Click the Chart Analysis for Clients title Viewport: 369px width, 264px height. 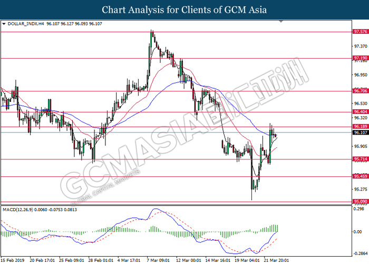tap(184, 10)
